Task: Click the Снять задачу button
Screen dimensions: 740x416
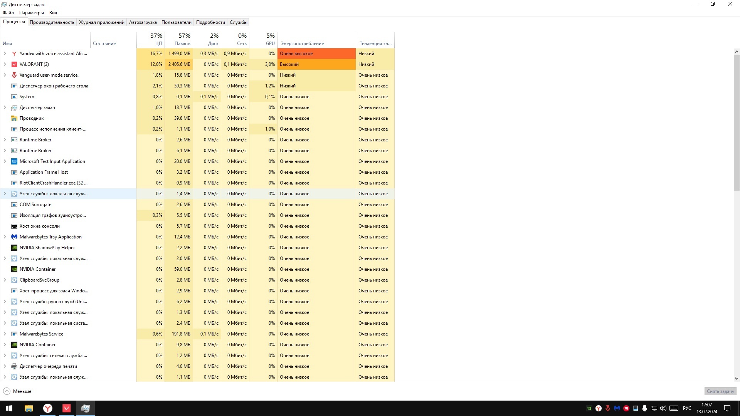Action: [720, 391]
